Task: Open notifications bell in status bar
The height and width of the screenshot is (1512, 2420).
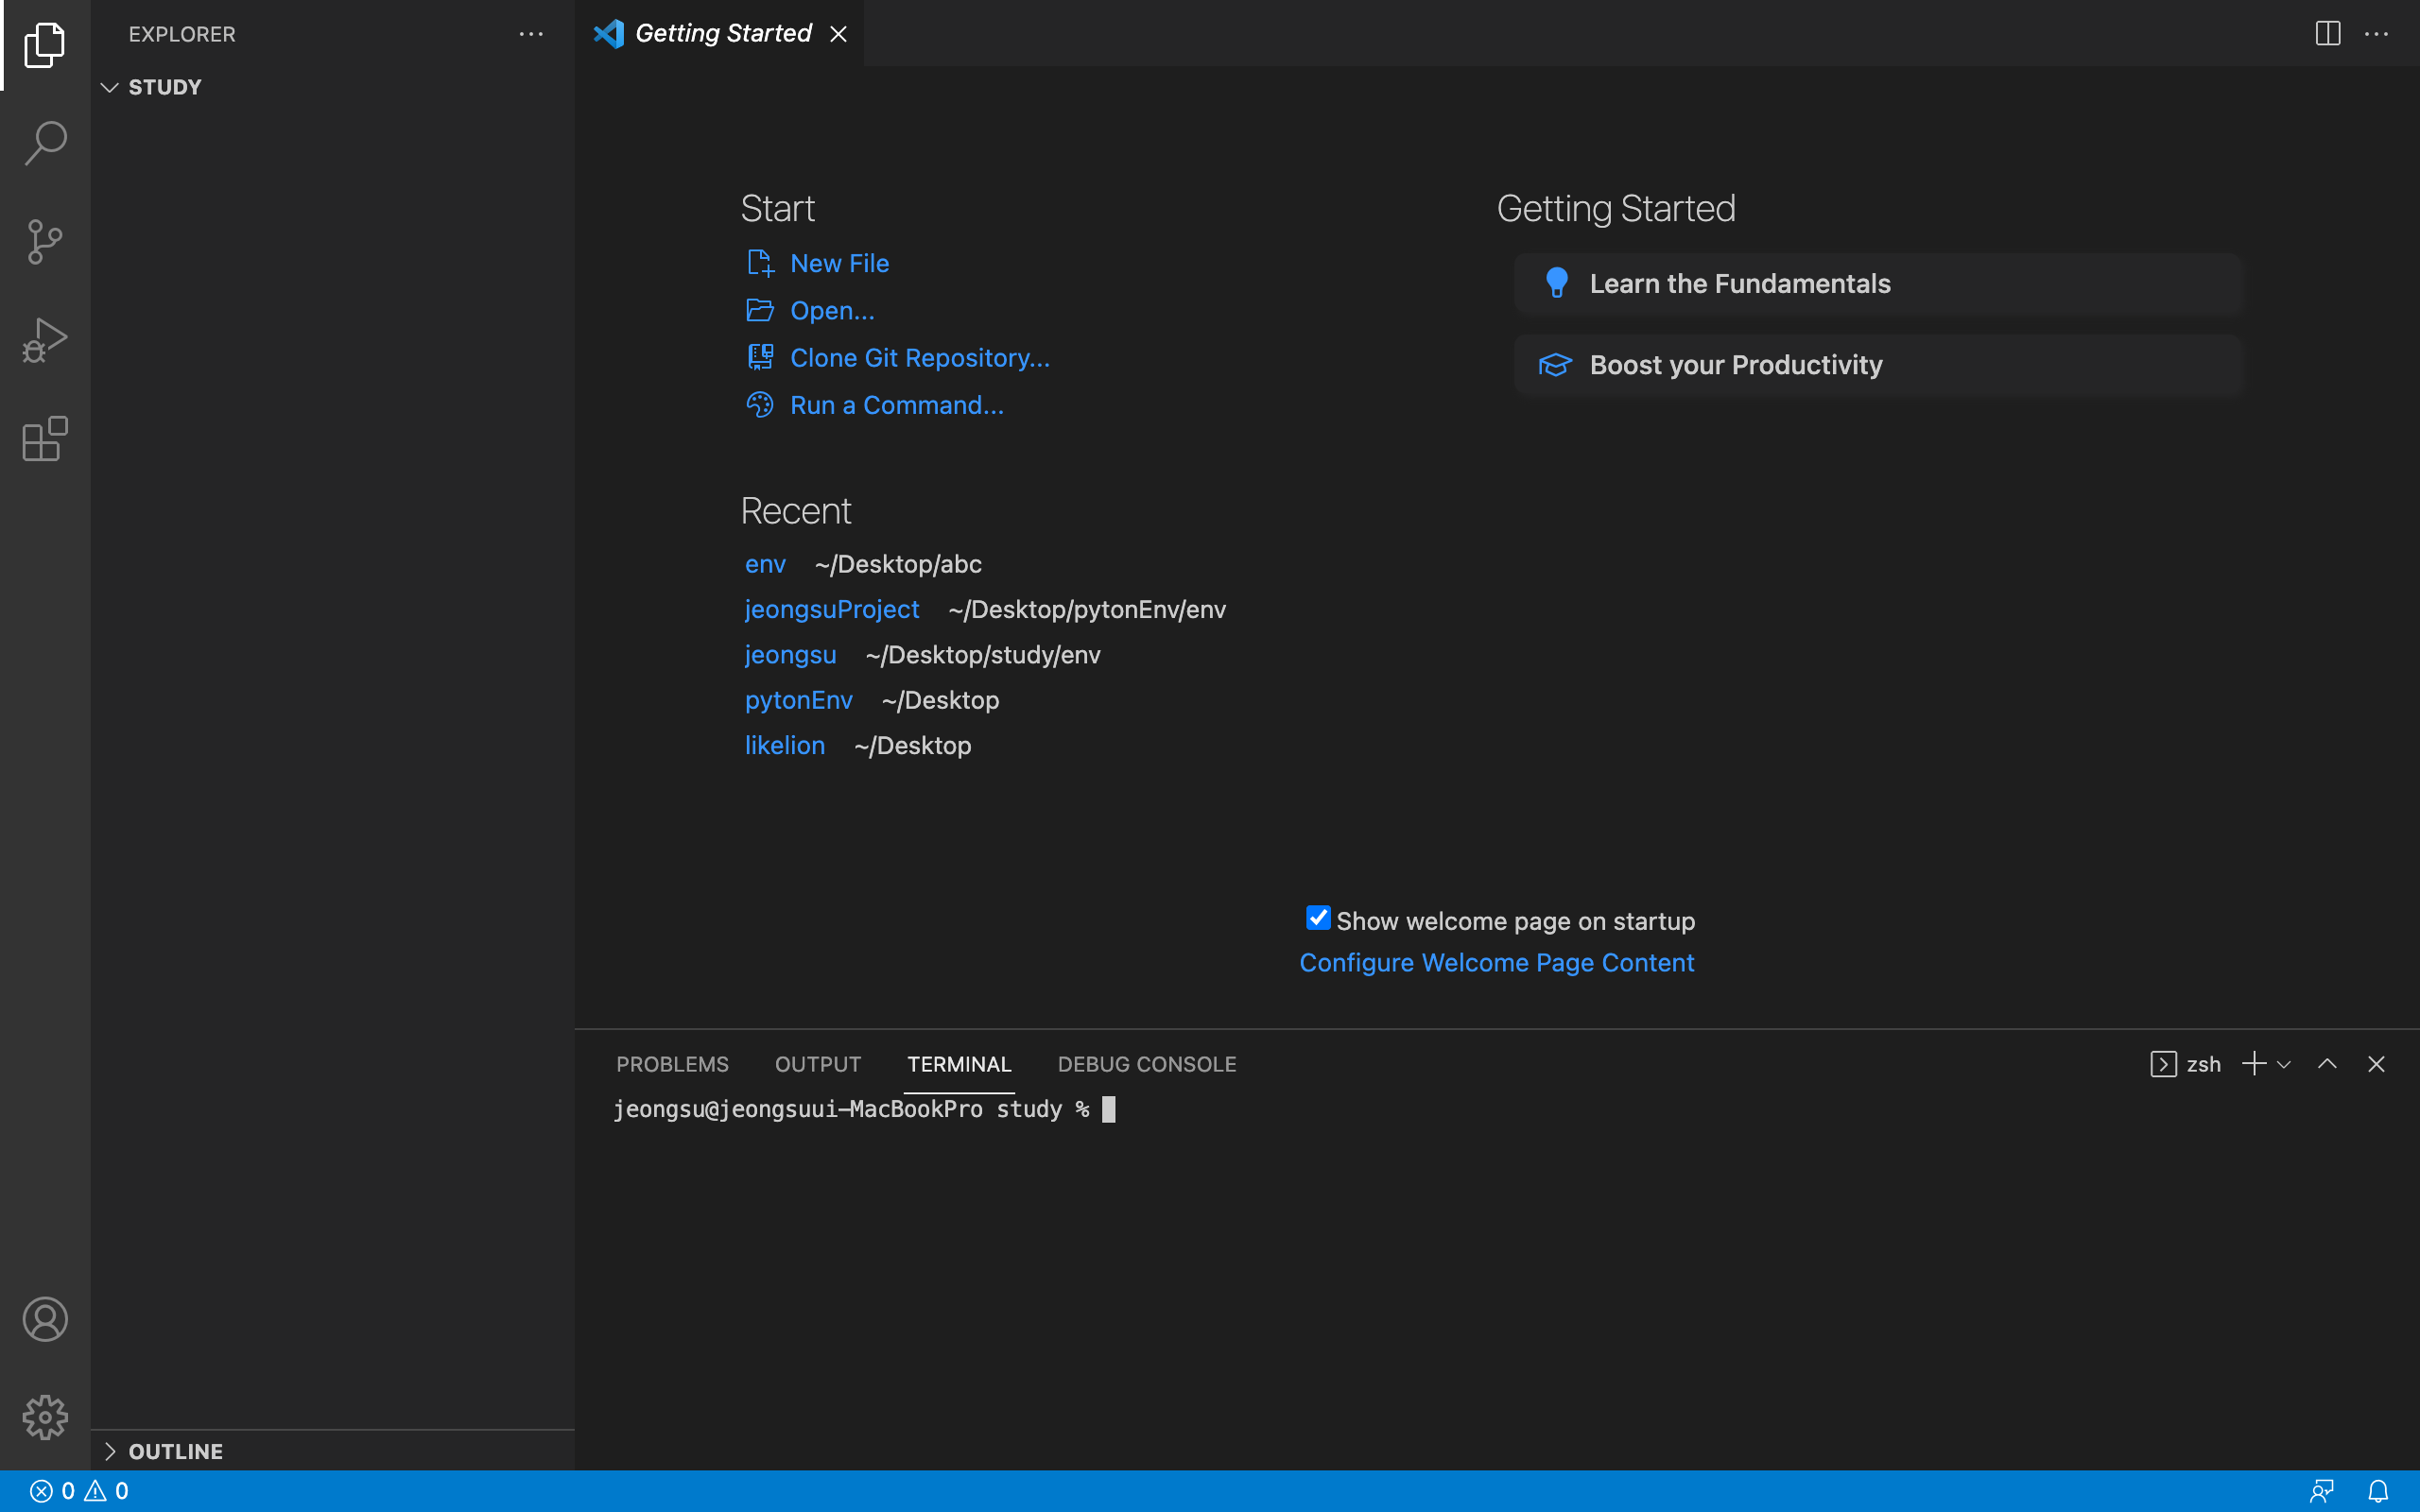Action: (x=2378, y=1491)
